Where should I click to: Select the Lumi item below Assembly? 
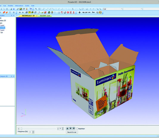2,30
